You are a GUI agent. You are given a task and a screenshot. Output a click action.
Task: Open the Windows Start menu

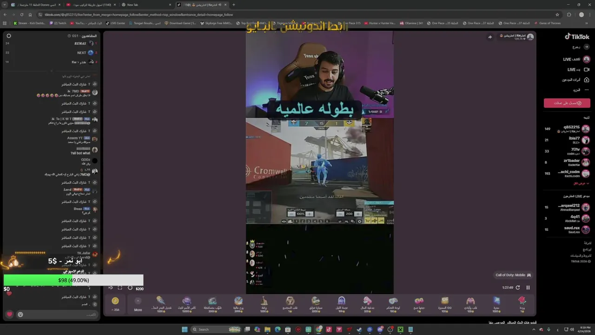tap(185, 329)
